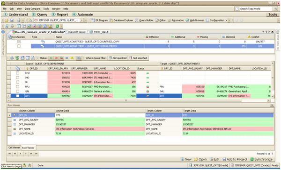The width and height of the screenshot is (281, 170).
Task: Click the print icon in results toolbar
Action: (x=12, y=58)
